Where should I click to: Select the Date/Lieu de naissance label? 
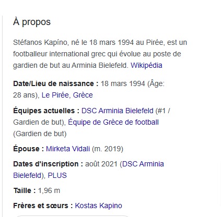[x=56, y=83]
